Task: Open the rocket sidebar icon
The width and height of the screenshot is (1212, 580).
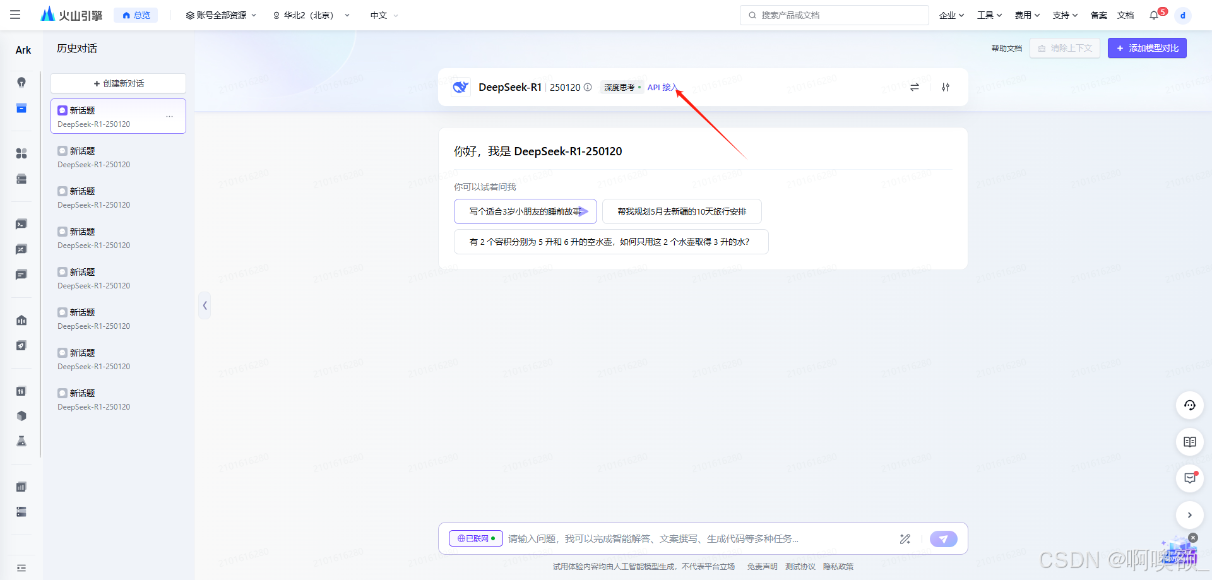Action: click(21, 345)
